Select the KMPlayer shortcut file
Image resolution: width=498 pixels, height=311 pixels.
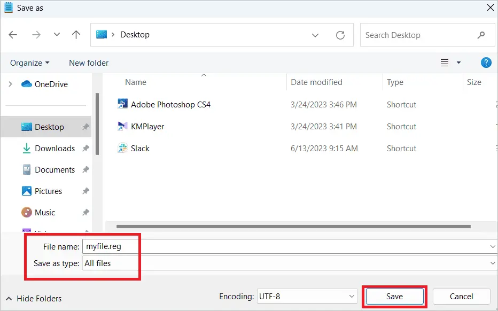coord(147,127)
